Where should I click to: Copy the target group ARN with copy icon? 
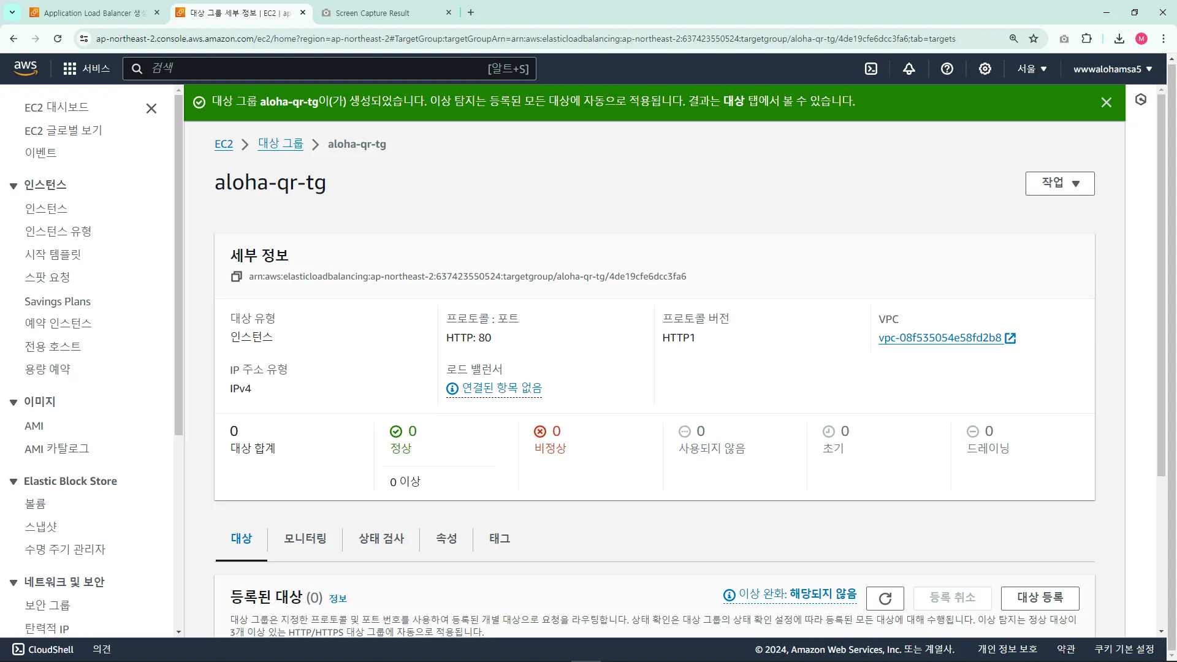tap(237, 276)
